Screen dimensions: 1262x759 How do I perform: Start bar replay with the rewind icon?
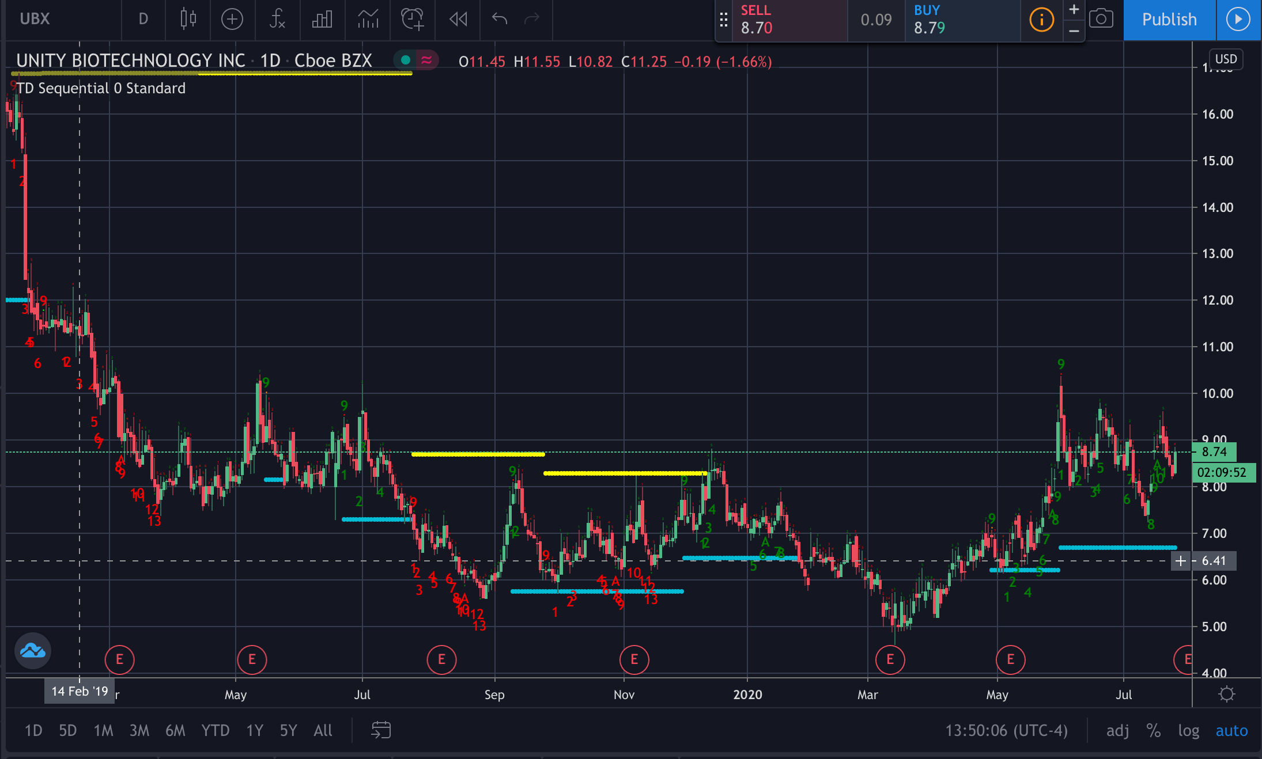tap(458, 19)
